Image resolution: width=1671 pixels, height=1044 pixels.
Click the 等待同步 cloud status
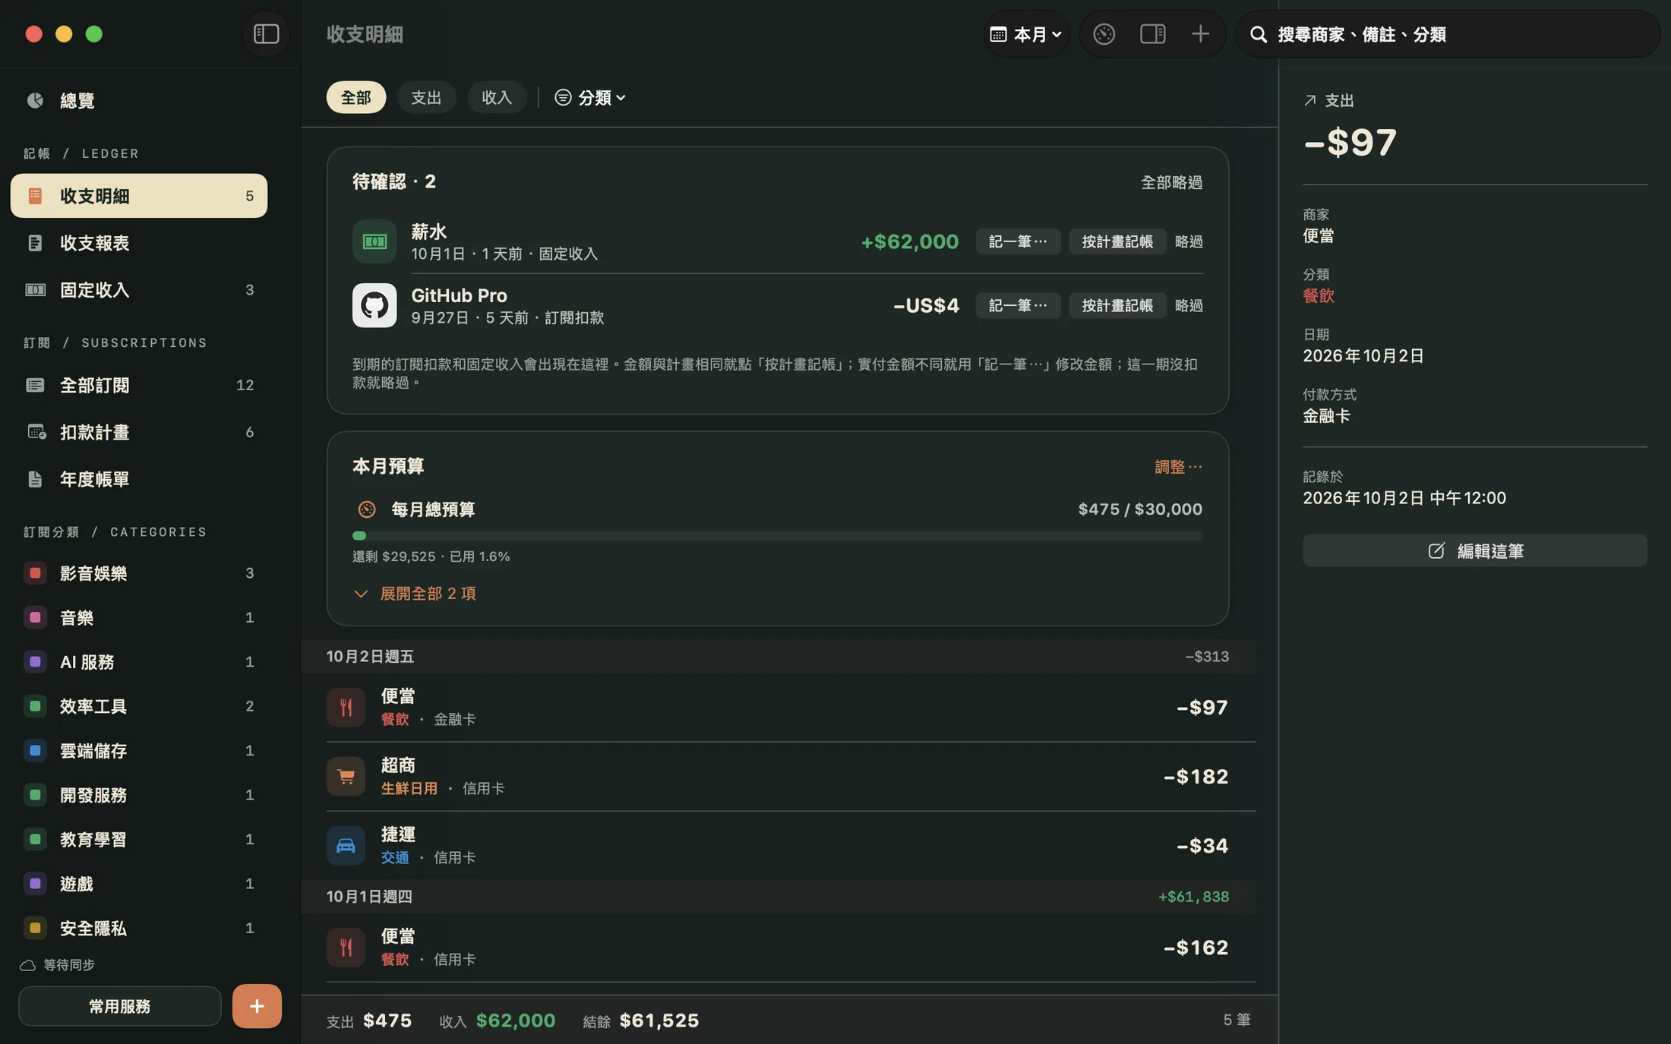click(x=58, y=965)
